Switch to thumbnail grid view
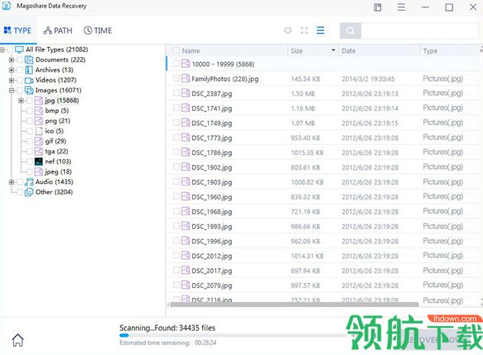Screen dimensions: 483x355 click(304, 31)
